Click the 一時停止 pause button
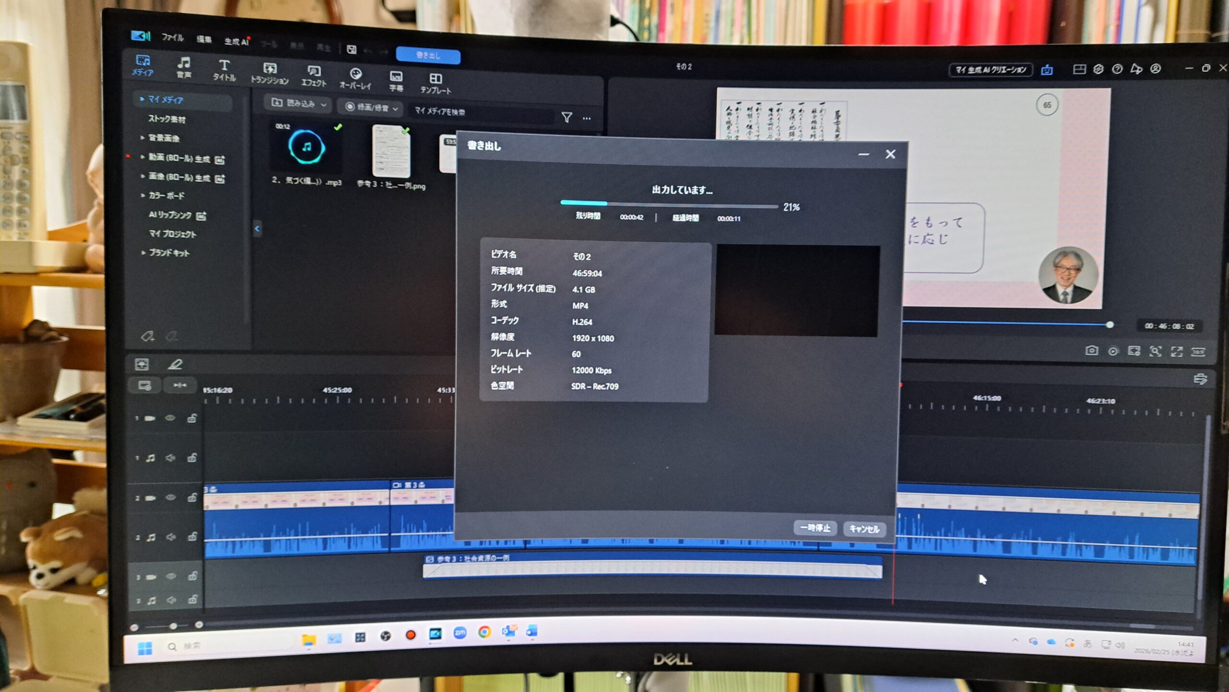The image size is (1229, 692). [x=815, y=528]
